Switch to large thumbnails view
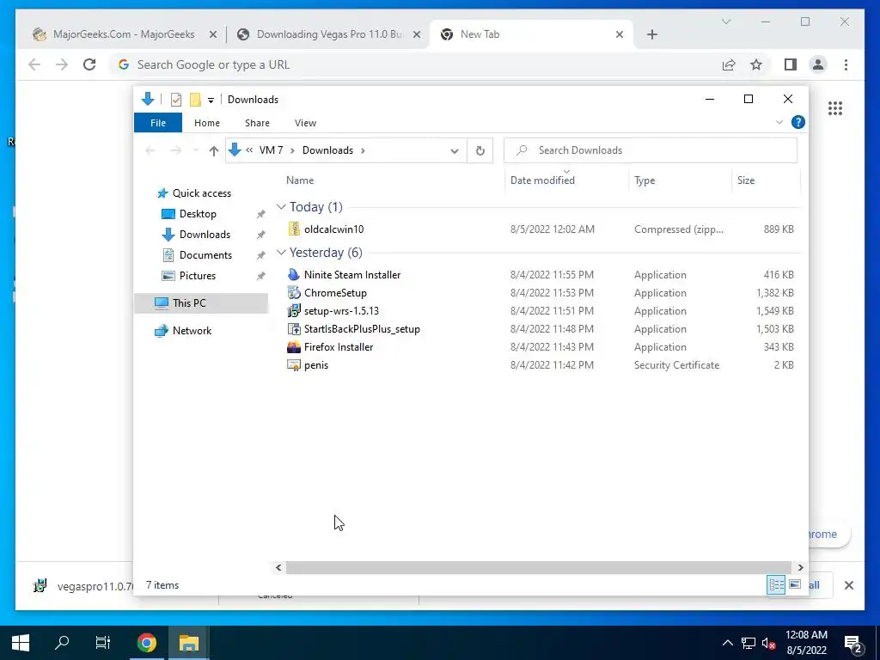The height and width of the screenshot is (660, 880). point(795,584)
